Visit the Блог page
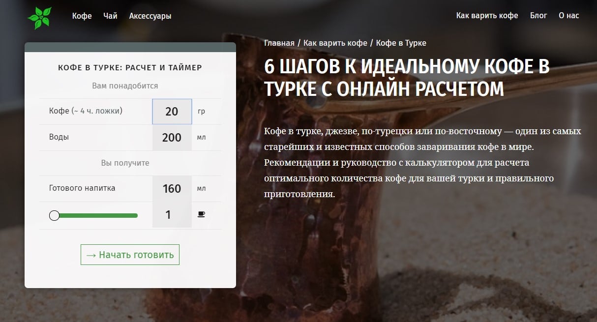 click(x=538, y=15)
